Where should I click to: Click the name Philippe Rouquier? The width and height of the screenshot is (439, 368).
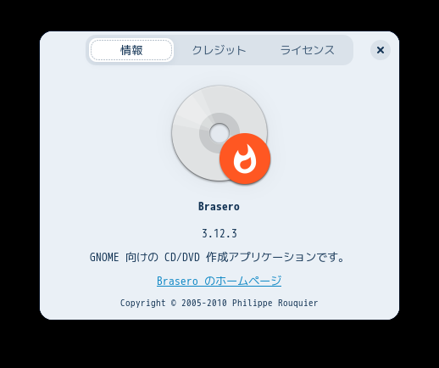tap(275, 303)
